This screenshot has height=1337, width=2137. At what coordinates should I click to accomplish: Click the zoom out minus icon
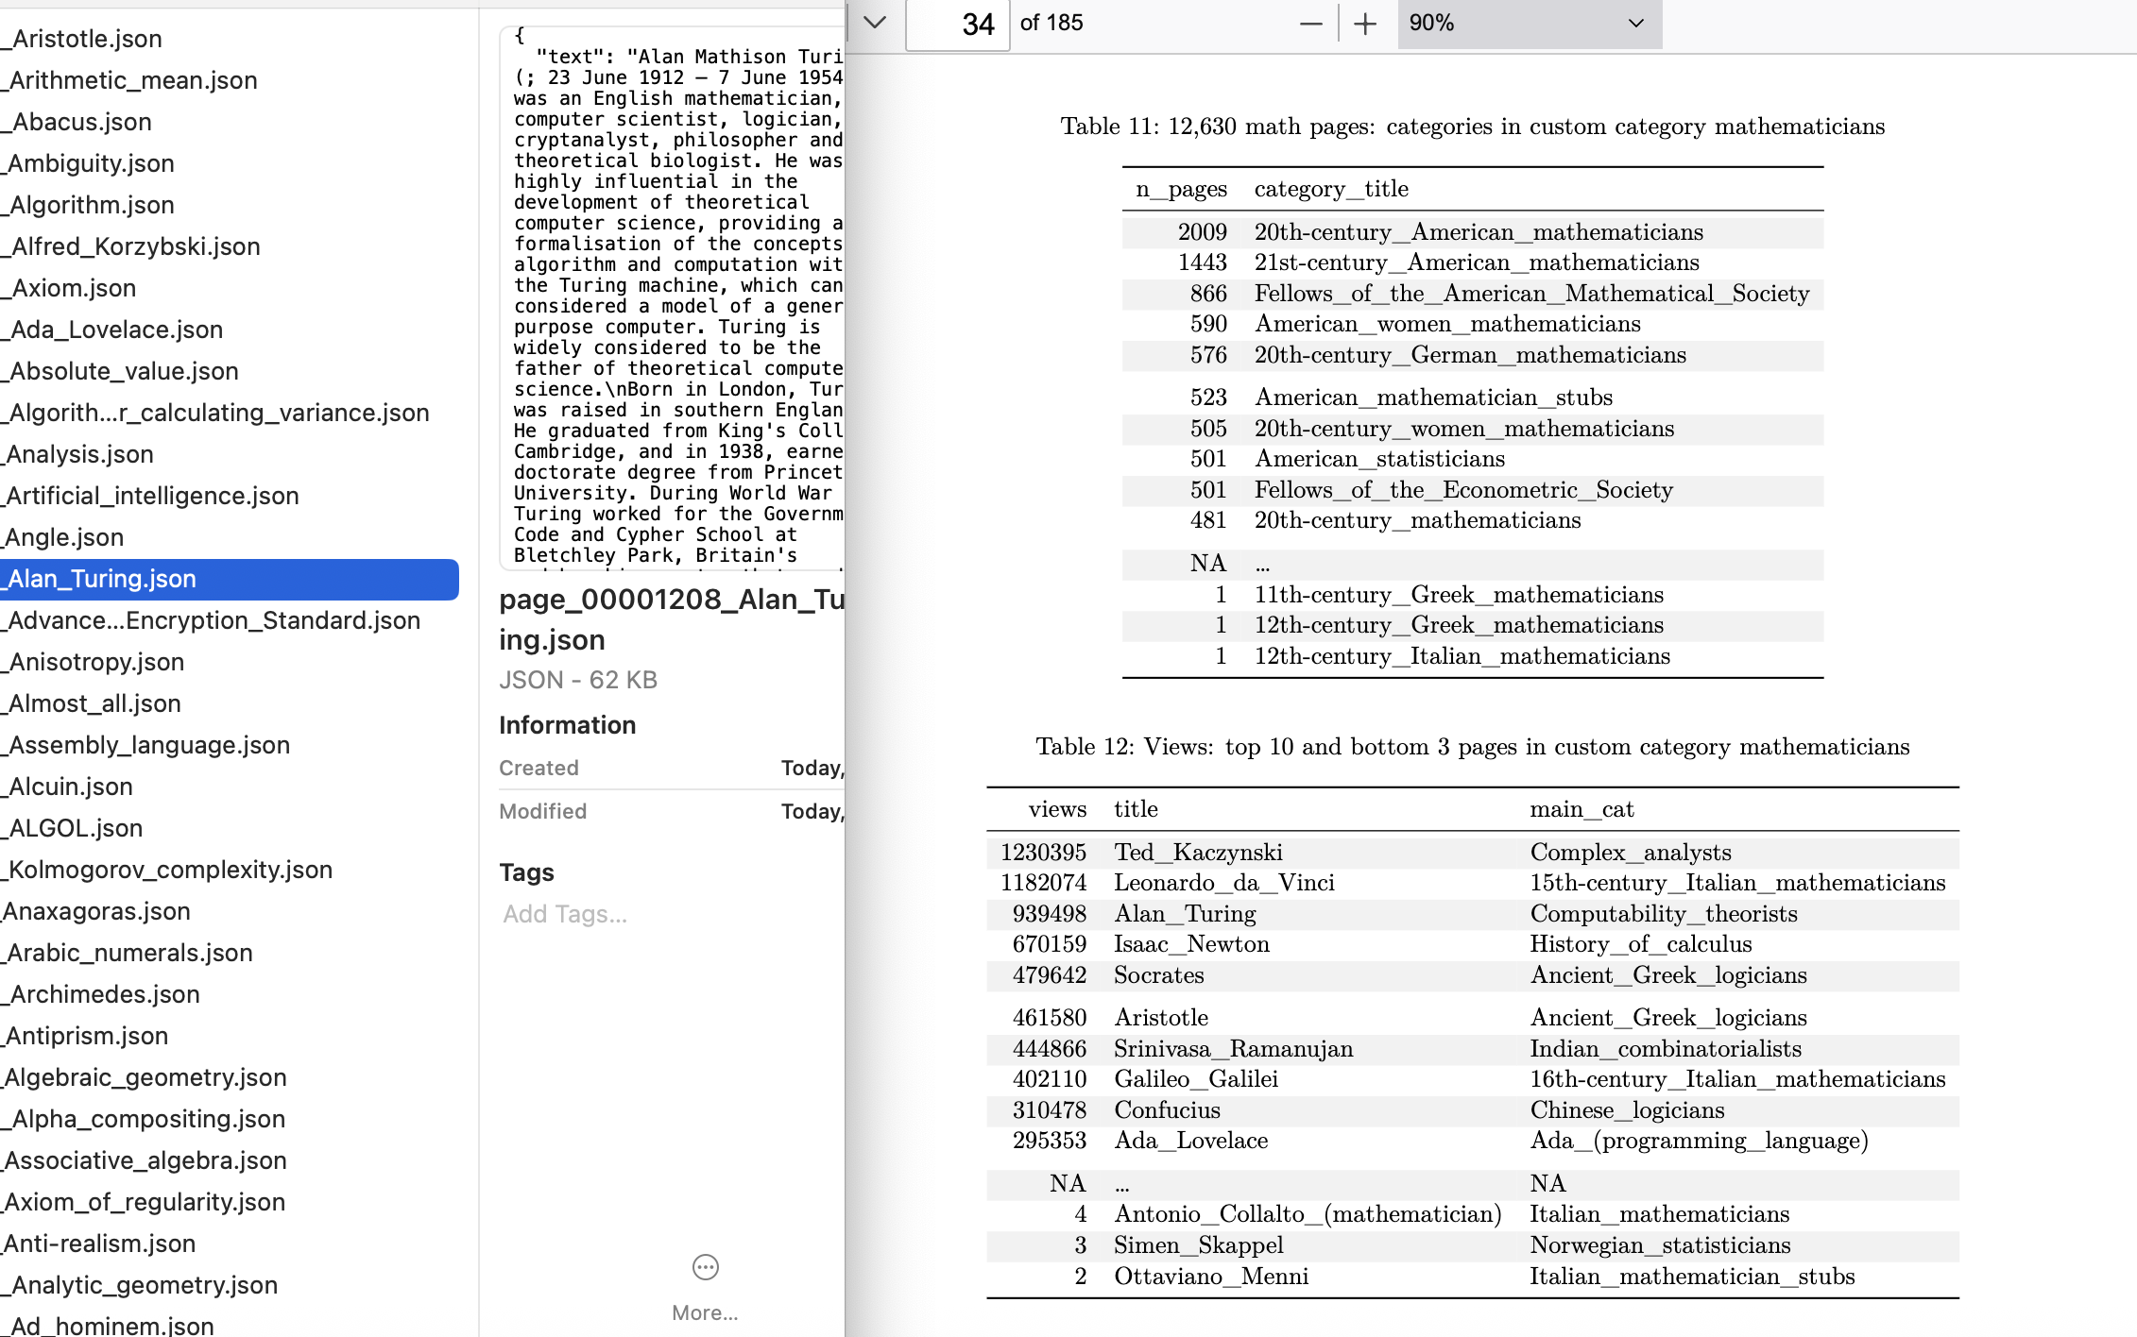point(1310,25)
